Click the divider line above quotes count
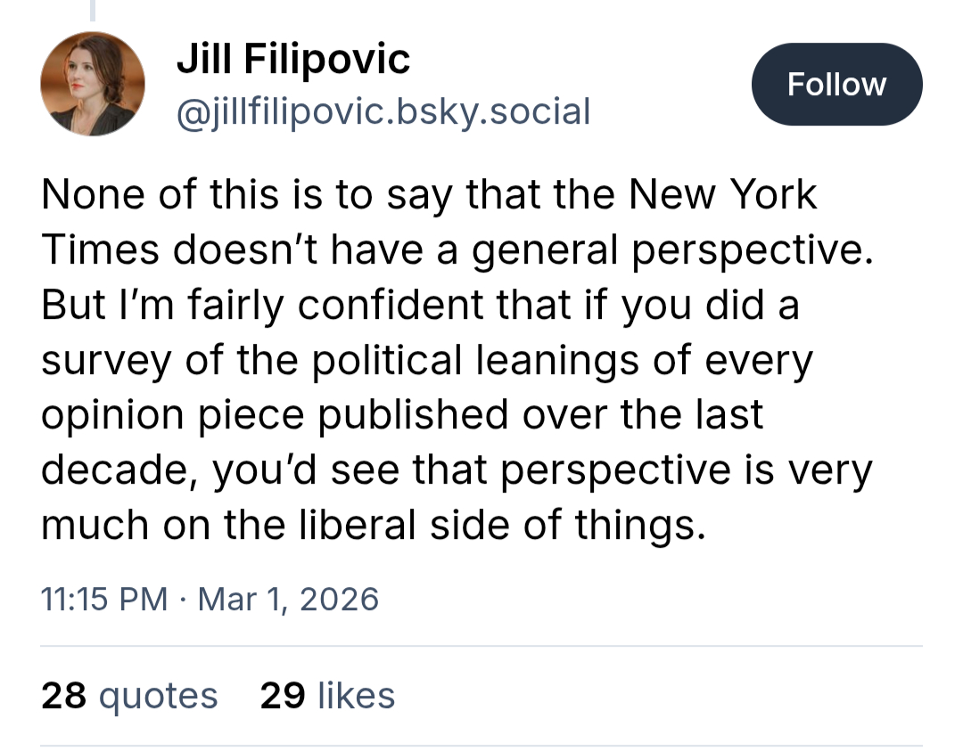This screenshot has width=963, height=751. click(x=481, y=646)
